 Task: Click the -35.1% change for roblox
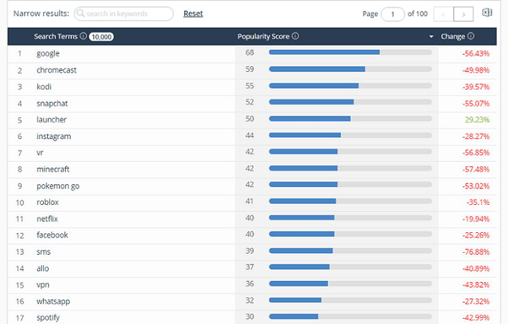[478, 203]
